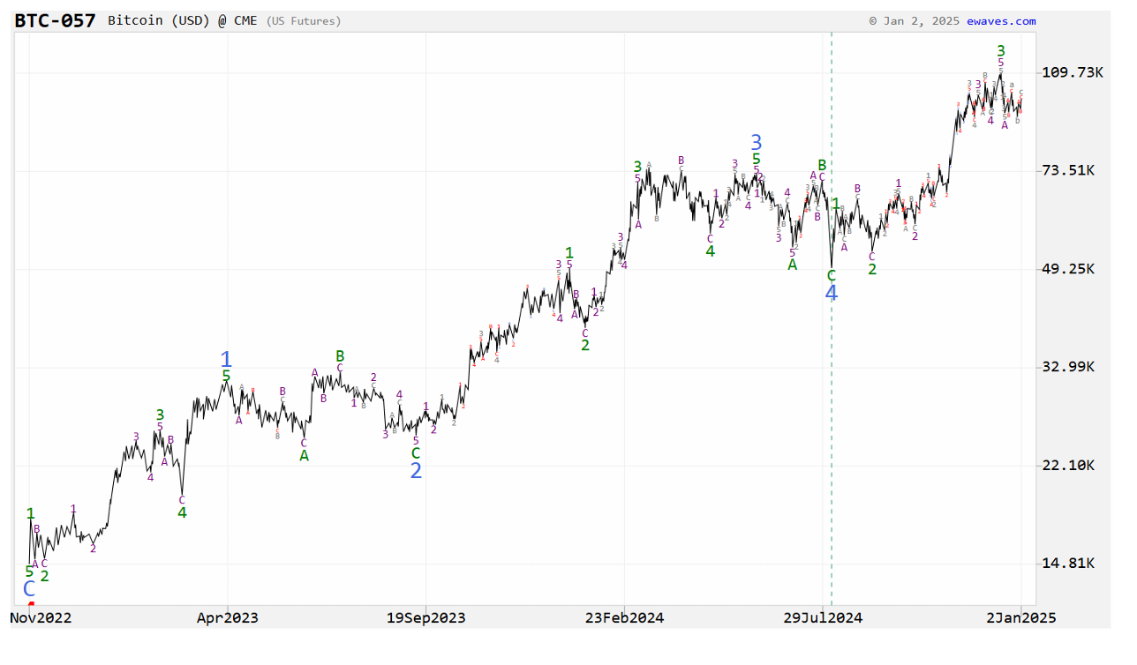Click the red marker above Nov2022

(31, 604)
